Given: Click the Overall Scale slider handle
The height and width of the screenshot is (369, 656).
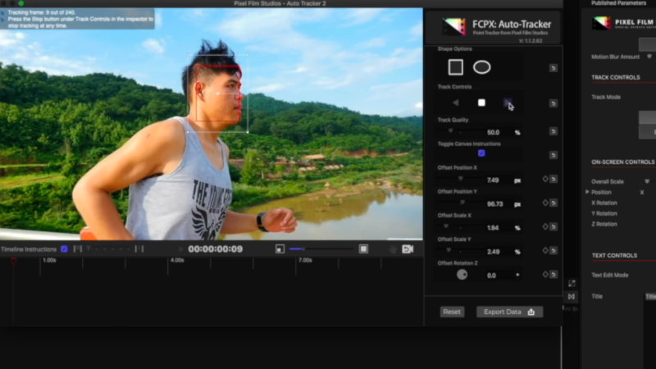Looking at the screenshot, I should (x=647, y=181).
